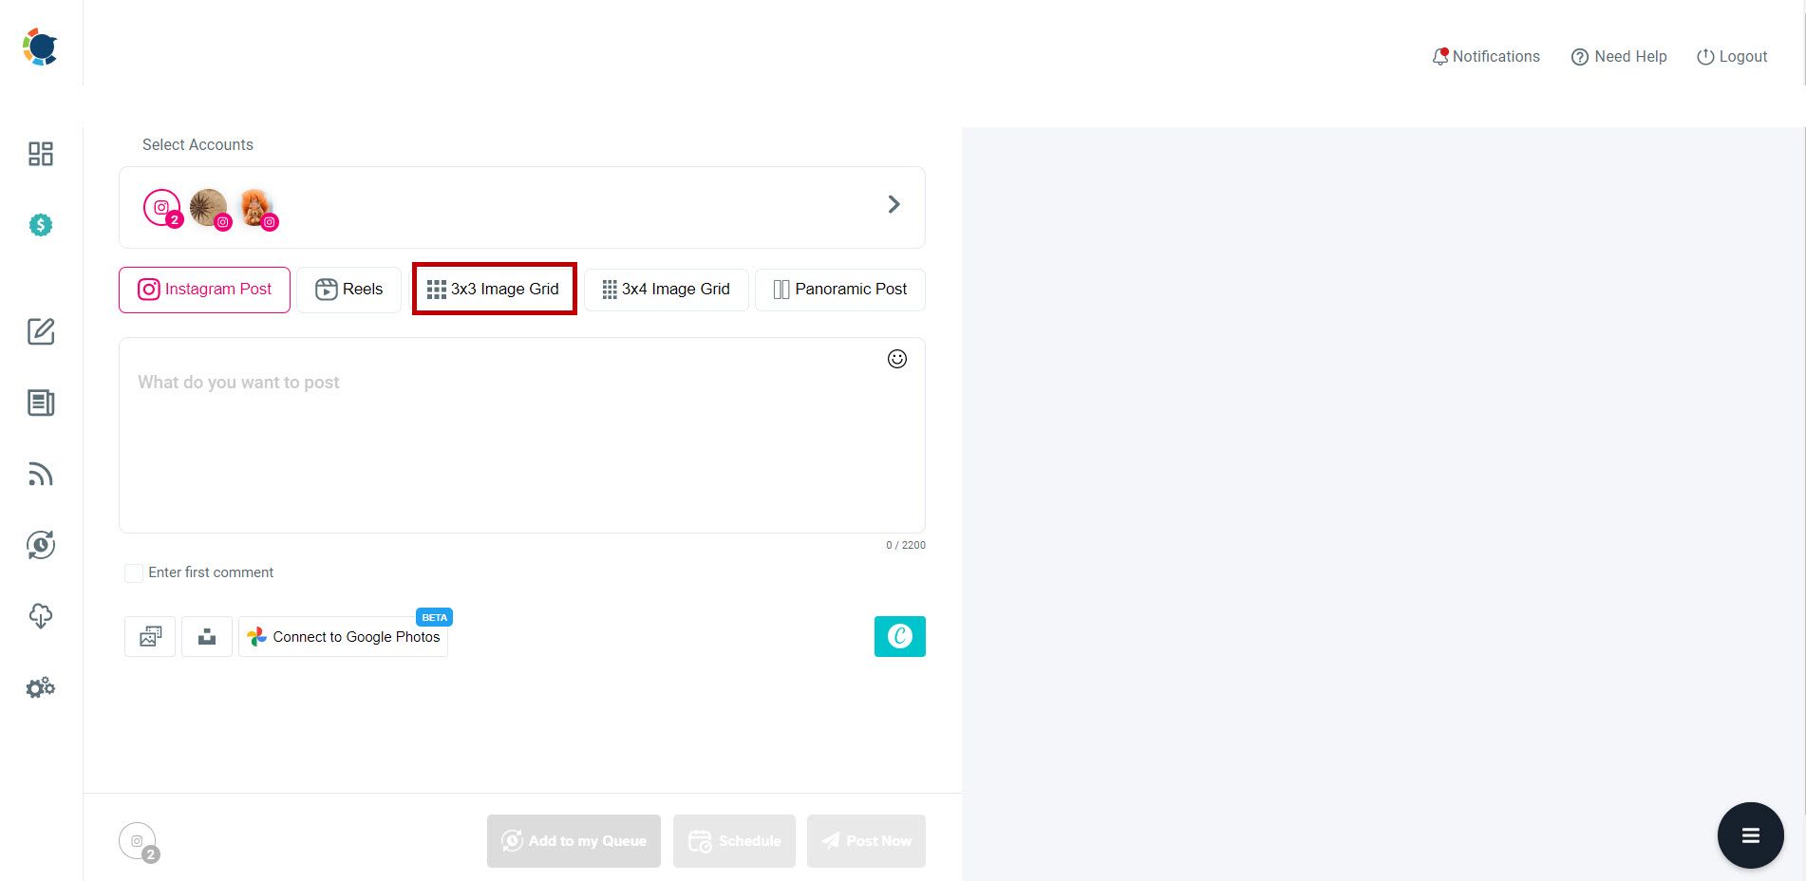
Task: Enable the Enter first comment checkbox
Action: point(133,572)
